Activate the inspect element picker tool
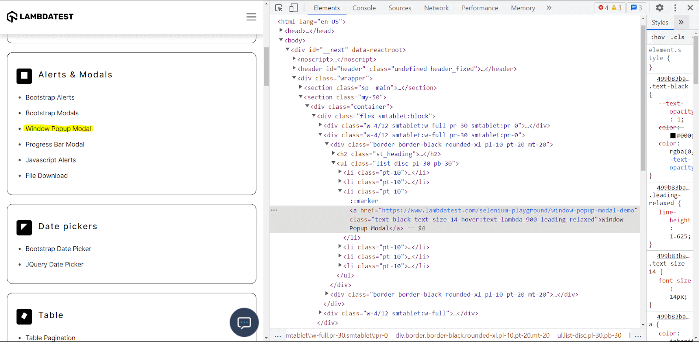The width and height of the screenshot is (699, 342). click(x=279, y=8)
